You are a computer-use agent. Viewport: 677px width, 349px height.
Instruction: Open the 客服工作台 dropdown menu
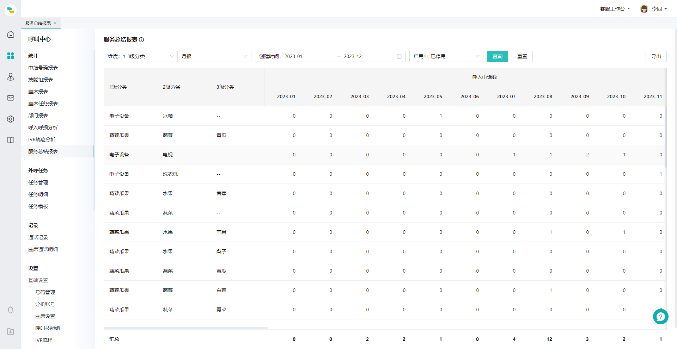pos(615,9)
